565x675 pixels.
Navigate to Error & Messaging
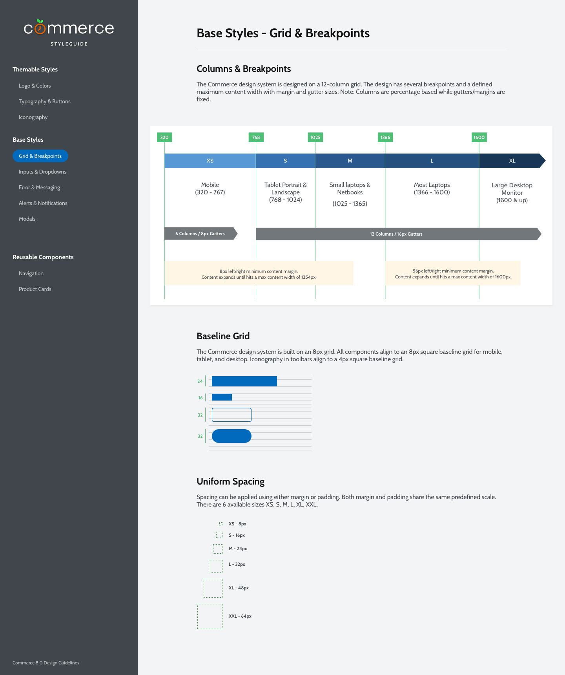click(x=39, y=187)
